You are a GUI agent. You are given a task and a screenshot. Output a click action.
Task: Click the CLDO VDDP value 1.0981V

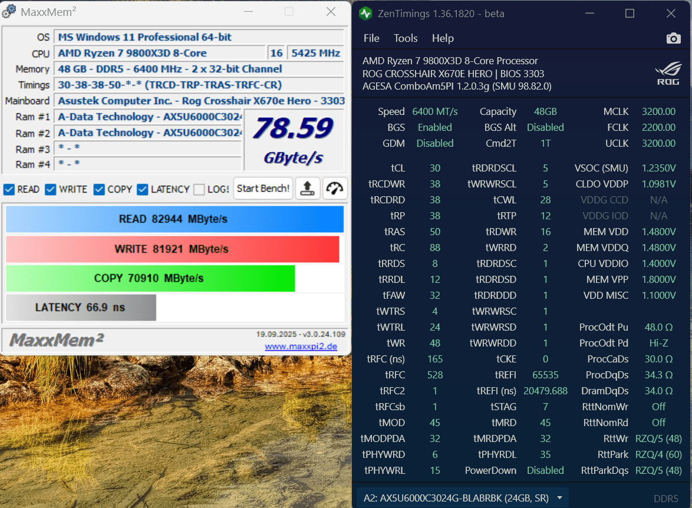658,184
